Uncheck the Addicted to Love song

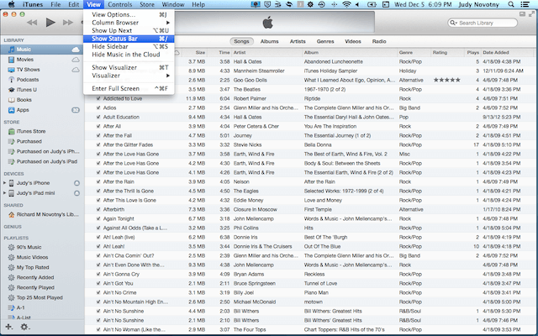coord(98,98)
